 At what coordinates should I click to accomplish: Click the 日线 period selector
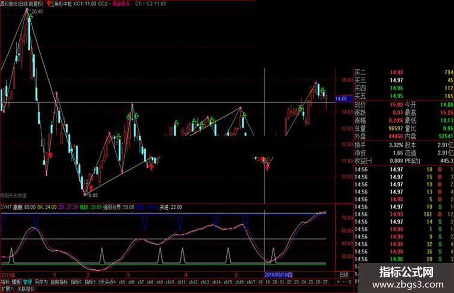click(344, 274)
